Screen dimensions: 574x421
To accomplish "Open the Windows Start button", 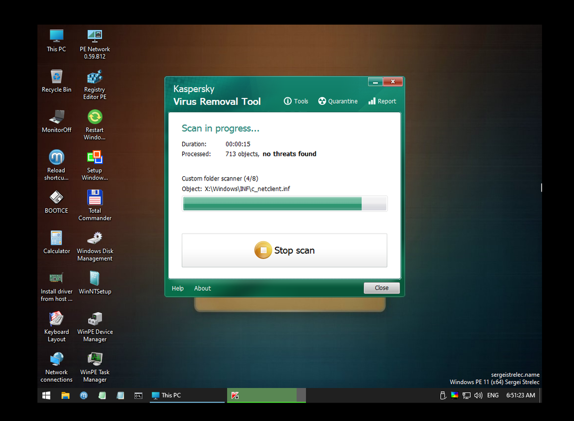I will coord(46,395).
